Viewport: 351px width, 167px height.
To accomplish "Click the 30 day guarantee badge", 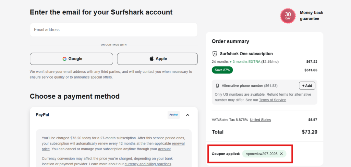I will [288, 16].
